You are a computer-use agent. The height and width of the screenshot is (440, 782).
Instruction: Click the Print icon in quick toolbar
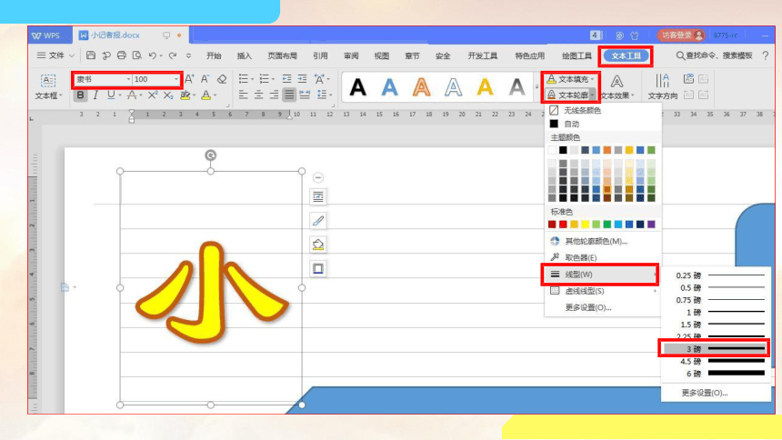pyautogui.click(x=121, y=55)
